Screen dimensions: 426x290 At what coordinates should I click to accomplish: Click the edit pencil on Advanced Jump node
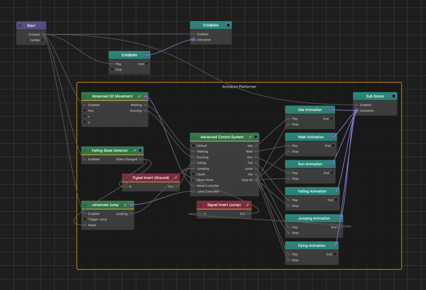(125, 205)
